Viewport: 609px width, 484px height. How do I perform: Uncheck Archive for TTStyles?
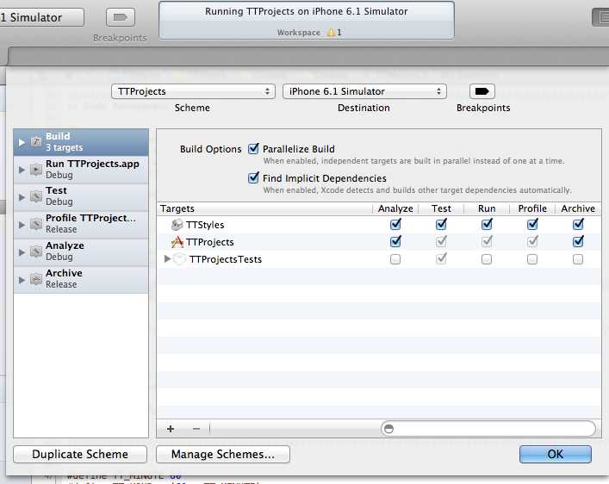click(578, 224)
